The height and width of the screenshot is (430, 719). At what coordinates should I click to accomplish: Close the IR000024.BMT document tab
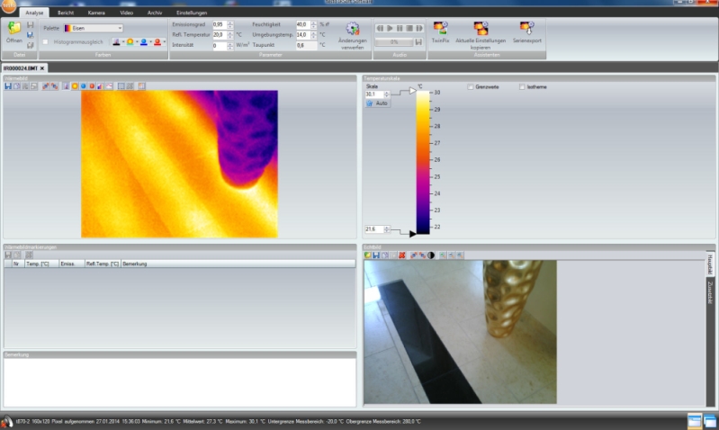[x=42, y=68]
